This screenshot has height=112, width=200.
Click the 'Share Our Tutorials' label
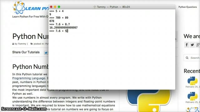26,52
